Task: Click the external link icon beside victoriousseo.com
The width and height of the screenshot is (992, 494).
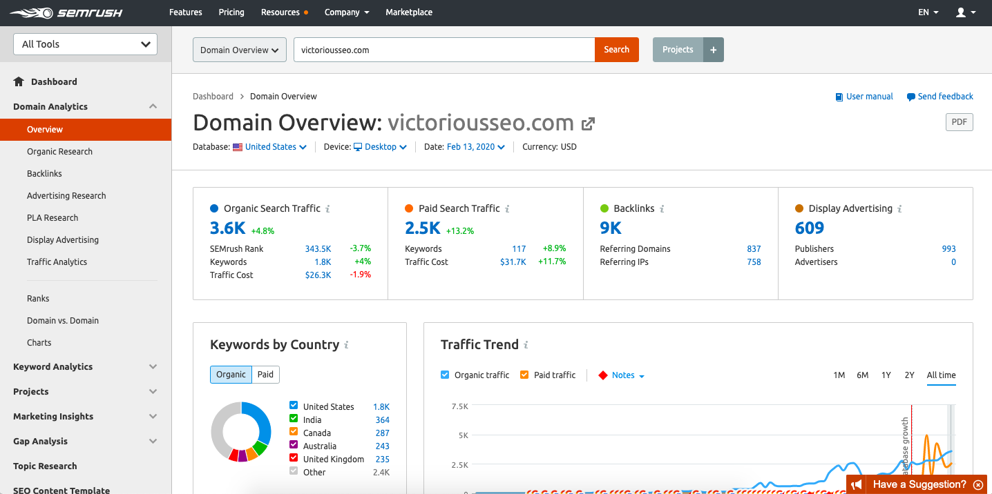Action: point(588,124)
